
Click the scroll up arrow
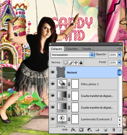click(119, 120)
